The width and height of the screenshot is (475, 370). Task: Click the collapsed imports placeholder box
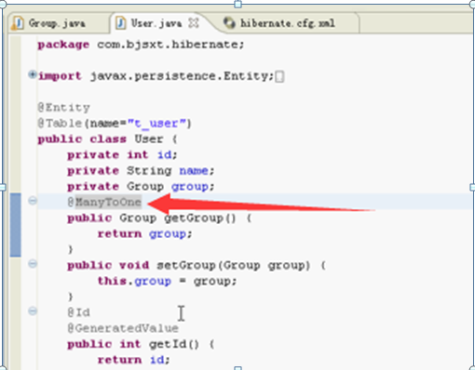click(279, 76)
